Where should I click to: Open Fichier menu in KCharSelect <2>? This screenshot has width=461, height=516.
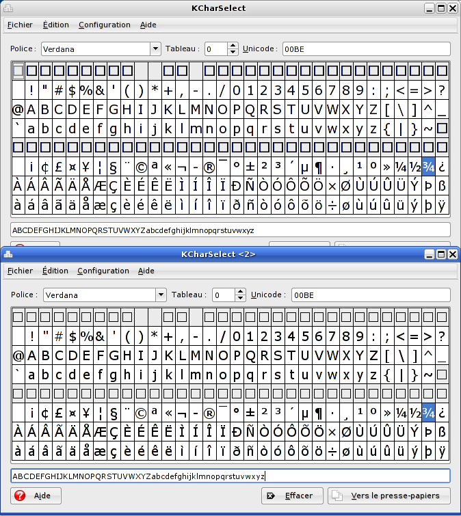pyautogui.click(x=20, y=271)
